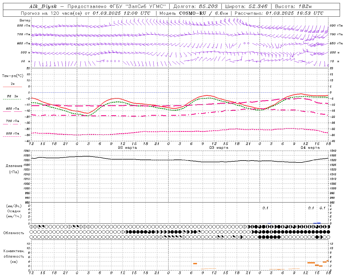Click the '(мм/3ч.)' precipitation unit label
Screen dimensions: 344x275
[x=14, y=206]
